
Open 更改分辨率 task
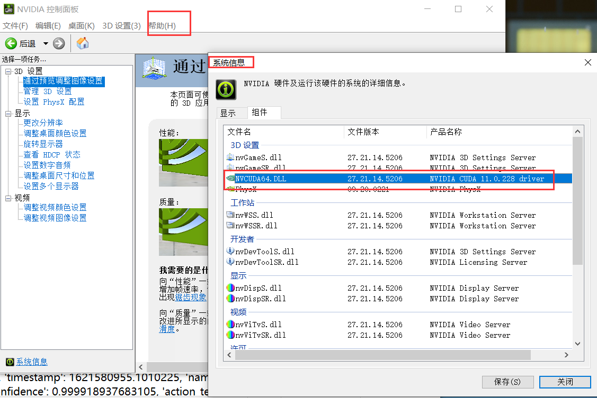click(43, 123)
